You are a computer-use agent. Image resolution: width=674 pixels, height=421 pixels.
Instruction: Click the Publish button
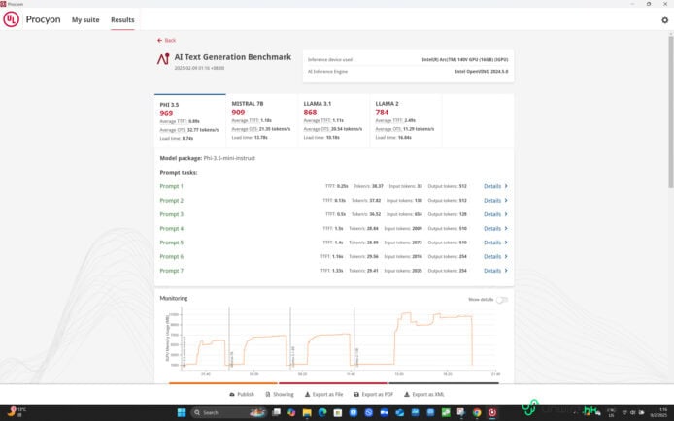[242, 395]
